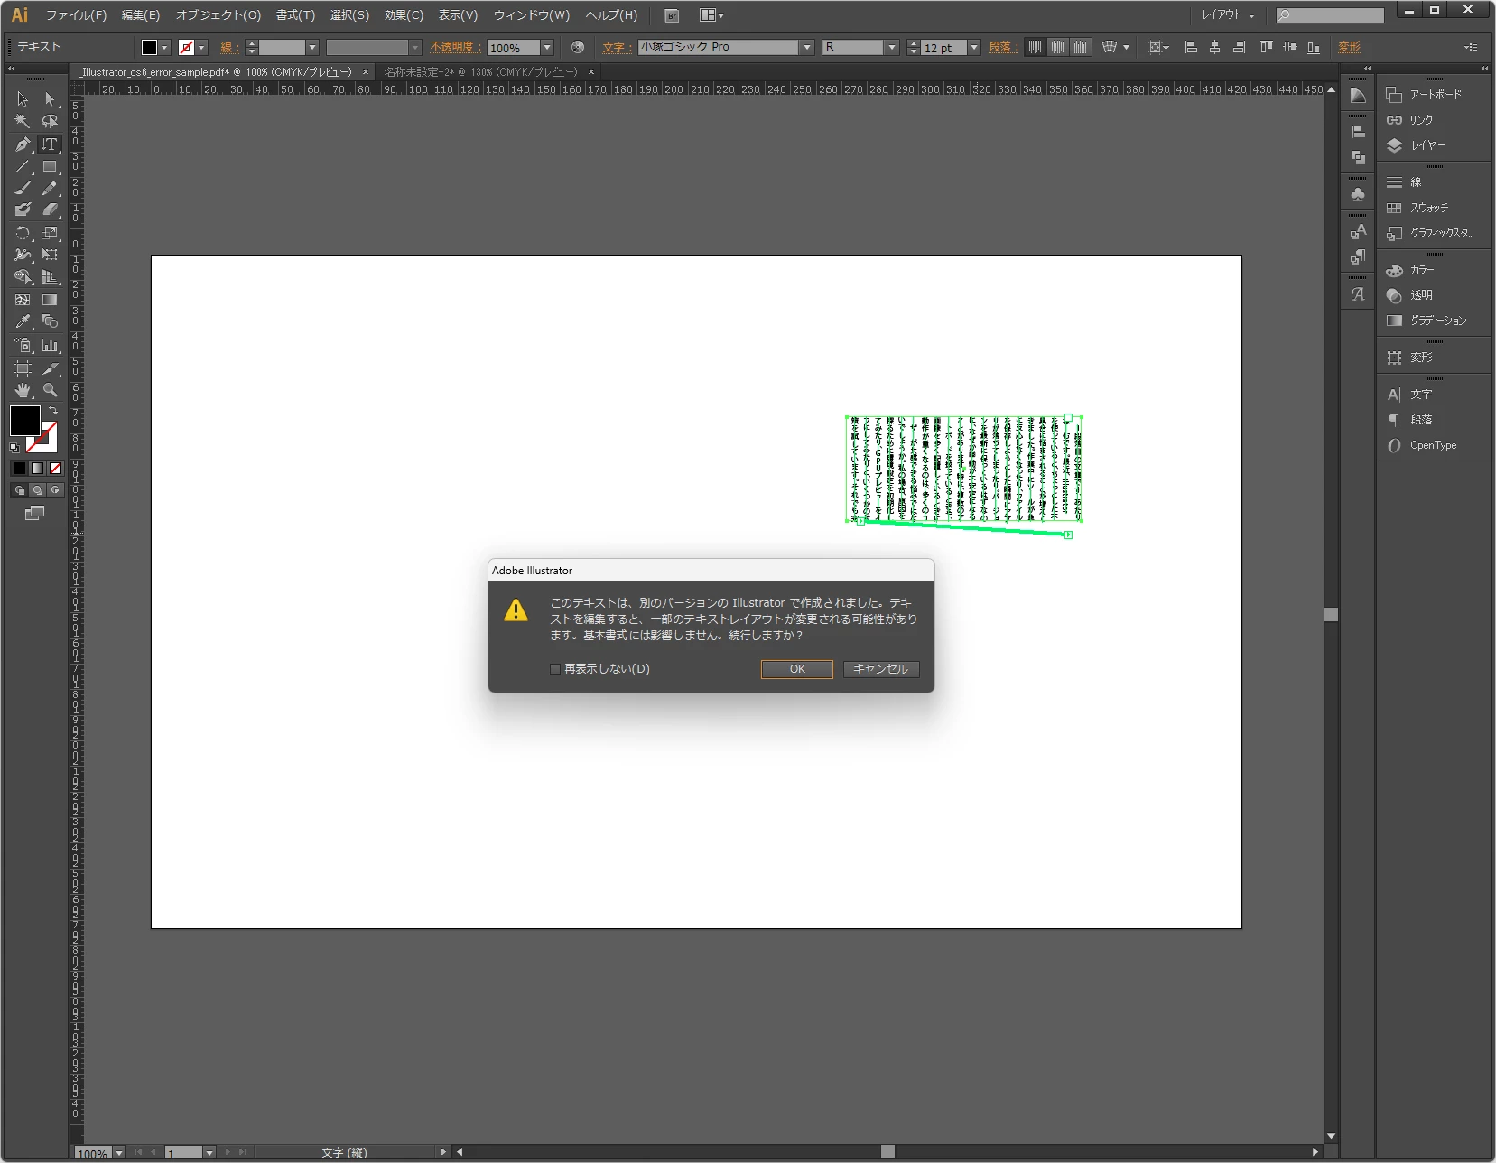Select the Gradient tool
Viewport: 1496px width, 1163px height.
[50, 300]
